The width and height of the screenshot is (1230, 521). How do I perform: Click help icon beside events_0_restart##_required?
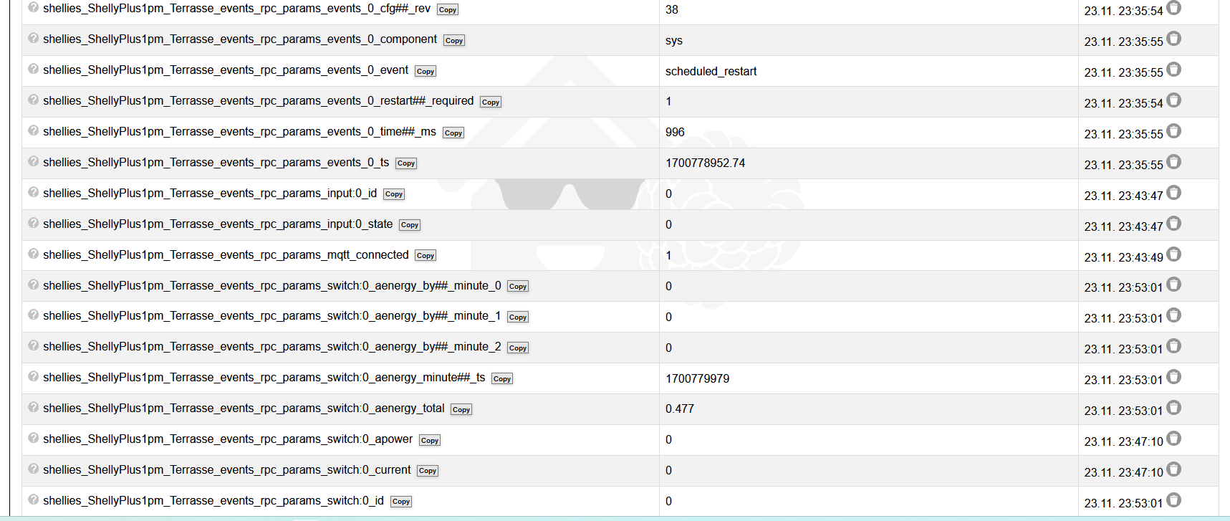(34, 100)
